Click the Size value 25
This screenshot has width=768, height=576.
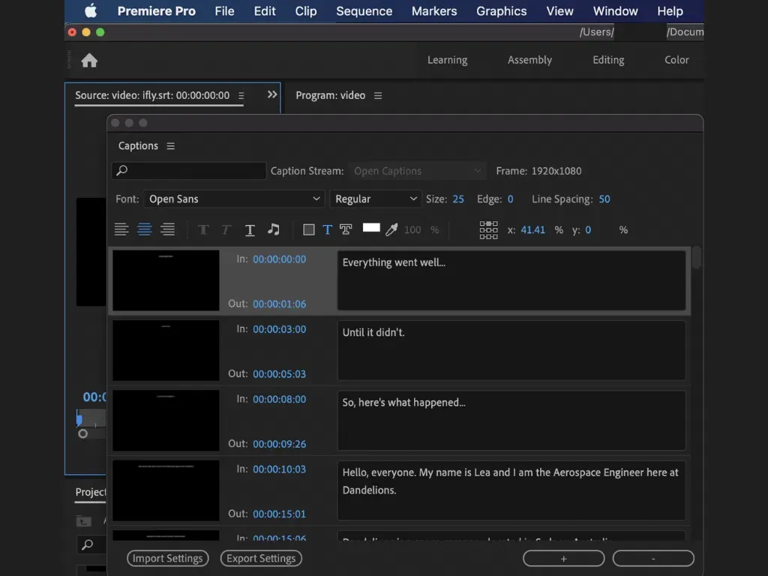tap(458, 199)
